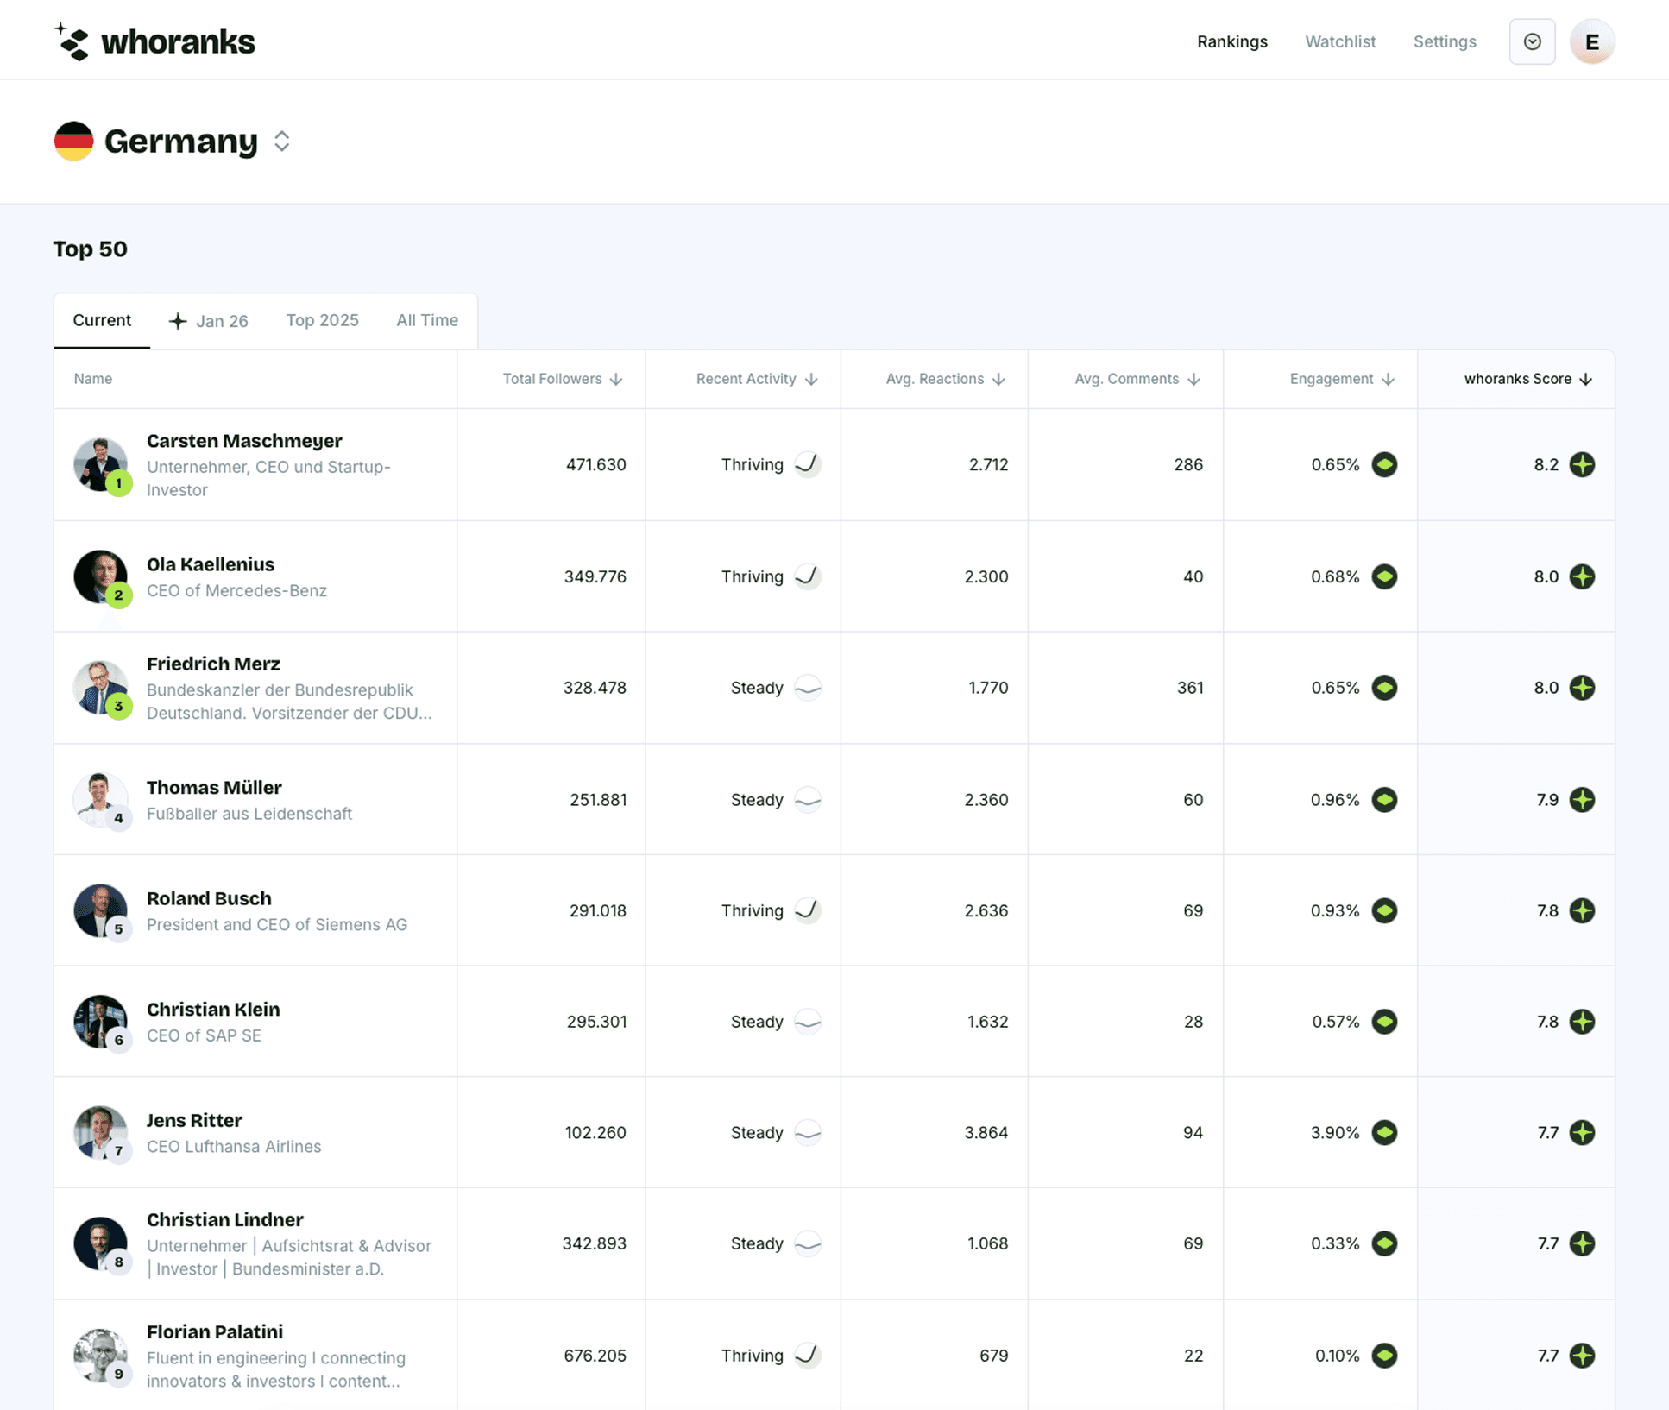Click the green plus icon beside Carsten Maschmeyer's 8.2 score
The width and height of the screenshot is (1669, 1410).
click(1582, 464)
